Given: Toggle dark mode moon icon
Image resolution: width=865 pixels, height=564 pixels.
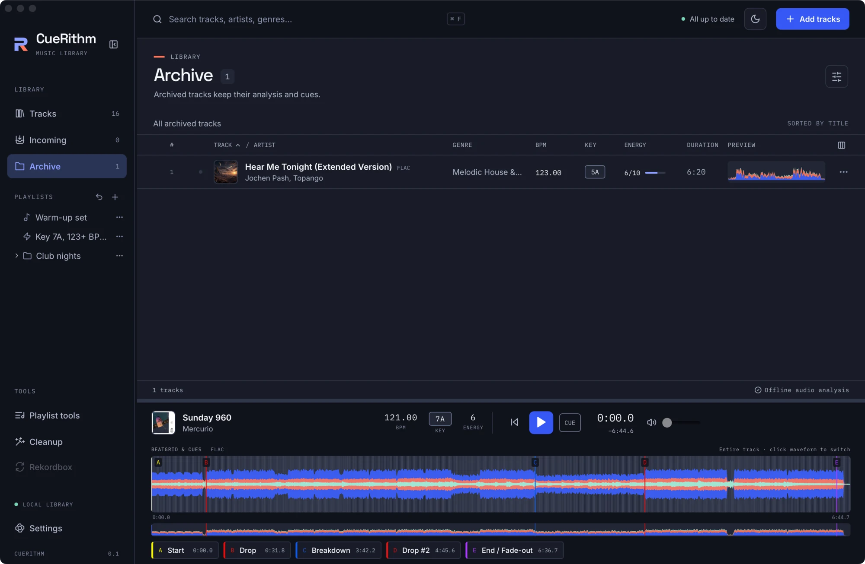Looking at the screenshot, I should pyautogui.click(x=755, y=19).
